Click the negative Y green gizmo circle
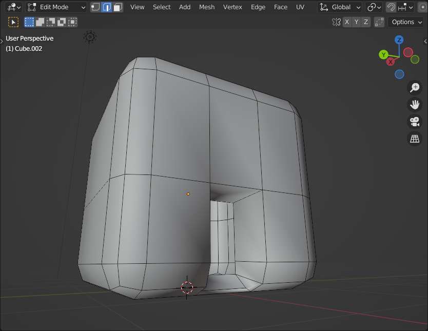This screenshot has height=331, width=428. point(415,59)
